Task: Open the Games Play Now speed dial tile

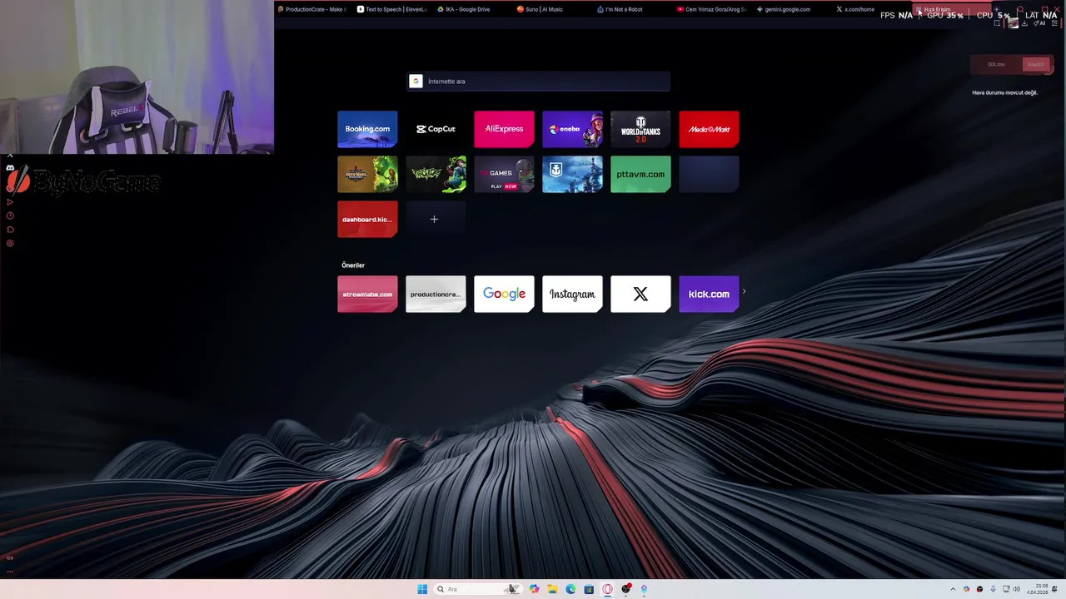Action: coord(504,174)
